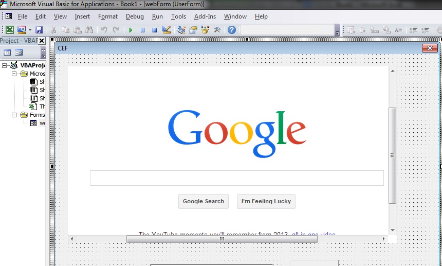Run the macro with the green play icon
Viewport: 442px width, 266px height.
[x=131, y=30]
